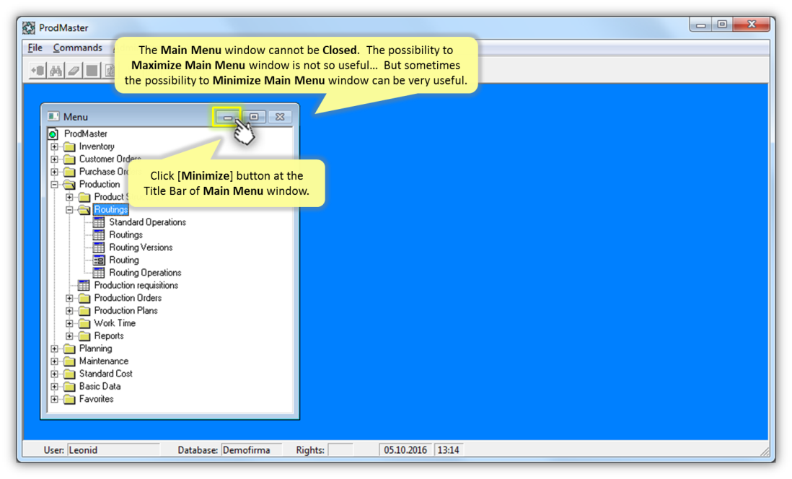Expand the Inventory folder

[x=55, y=146]
